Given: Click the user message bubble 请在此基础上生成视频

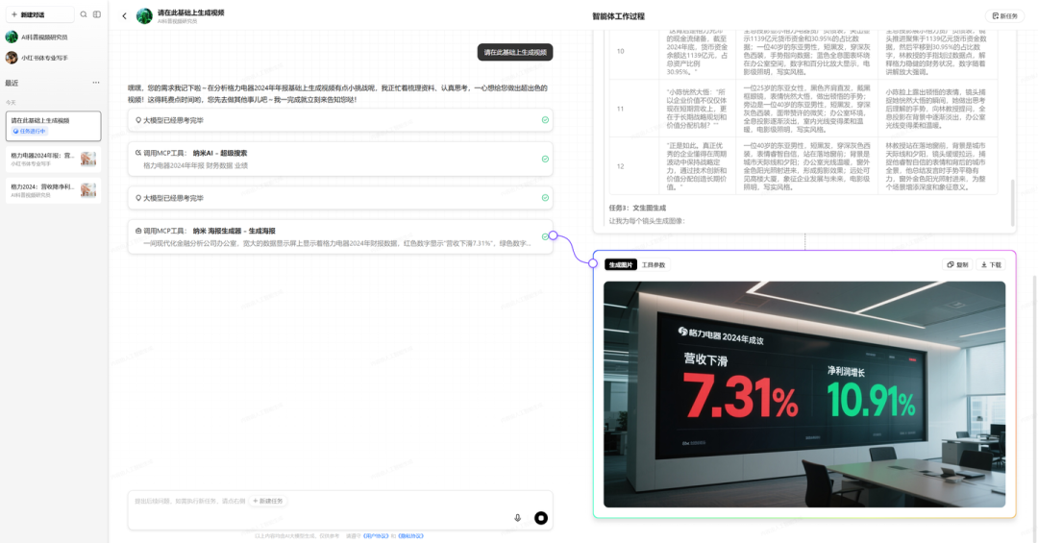Looking at the screenshot, I should click(515, 52).
